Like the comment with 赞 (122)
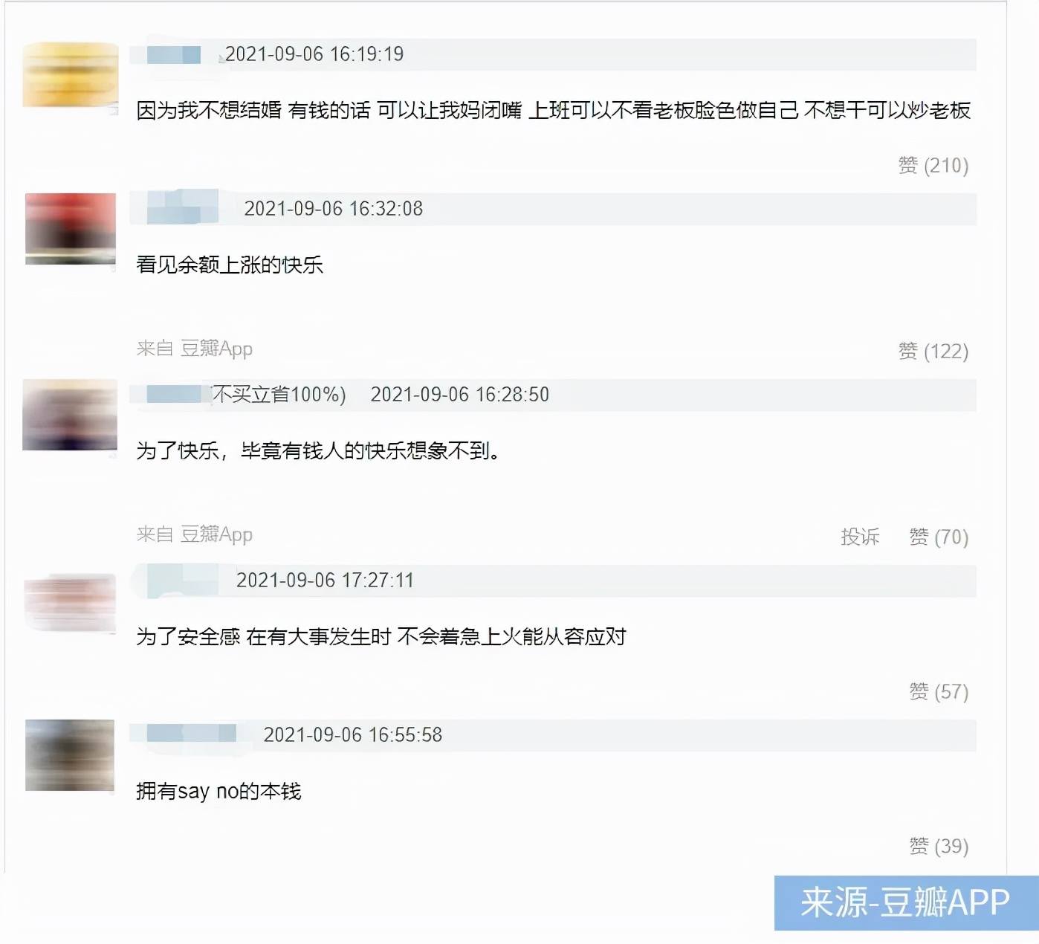1039x944 pixels. click(933, 351)
